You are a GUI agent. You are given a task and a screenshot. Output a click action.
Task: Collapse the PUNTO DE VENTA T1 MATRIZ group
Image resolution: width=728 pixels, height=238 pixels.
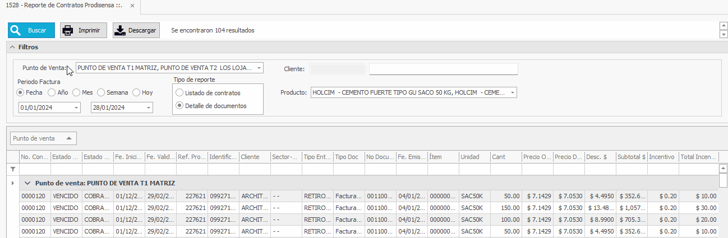(x=27, y=183)
